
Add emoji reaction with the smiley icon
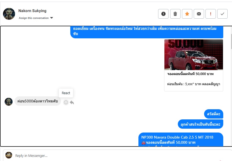point(66,102)
